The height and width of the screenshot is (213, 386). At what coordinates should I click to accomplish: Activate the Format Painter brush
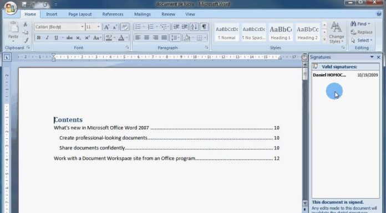(26, 40)
